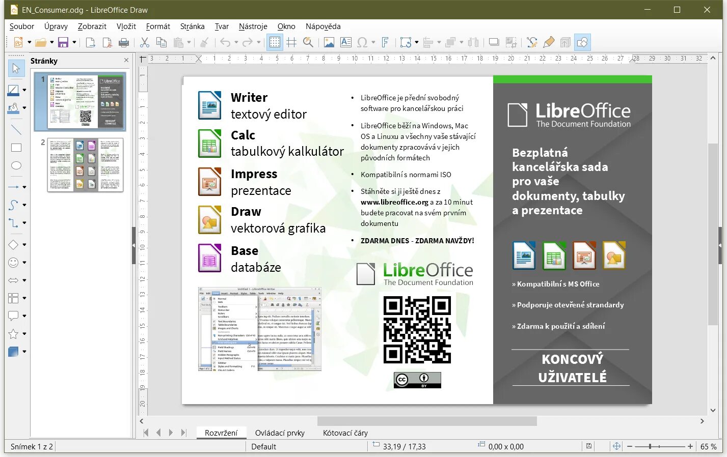The image size is (727, 457).
Task: Expand the Lines and Arrows dropdown arrow
Action: tap(24, 187)
